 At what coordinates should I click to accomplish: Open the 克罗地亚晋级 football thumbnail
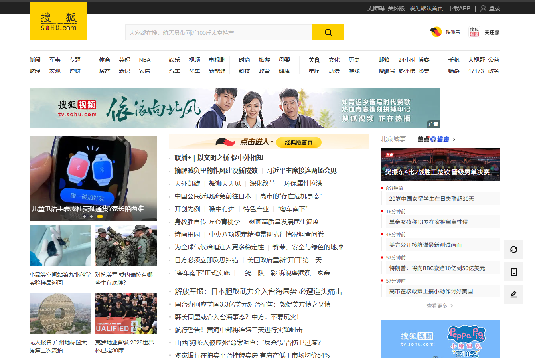coord(126,313)
